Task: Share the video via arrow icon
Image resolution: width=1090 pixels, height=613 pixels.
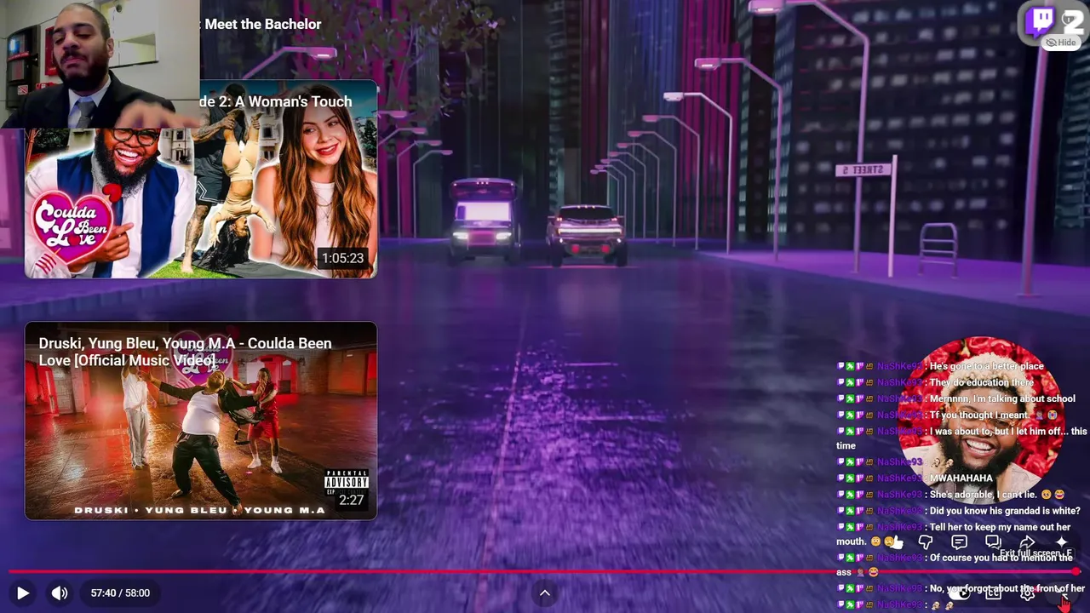Action: 1027,542
